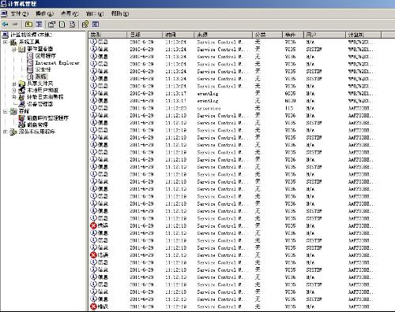
Task: Collapse the 存储 branch
Action: 6,111
